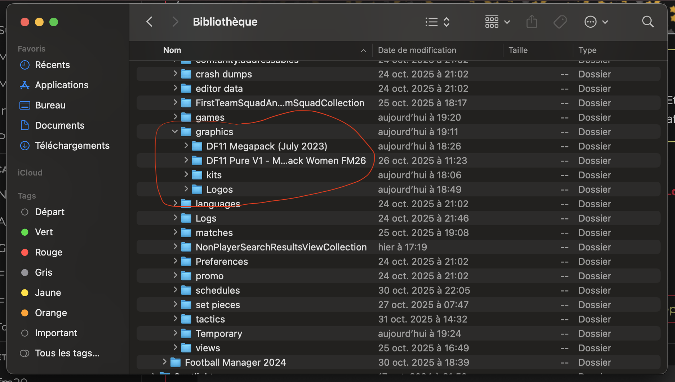
Task: Click the Tags toolbar icon
Action: tap(560, 22)
